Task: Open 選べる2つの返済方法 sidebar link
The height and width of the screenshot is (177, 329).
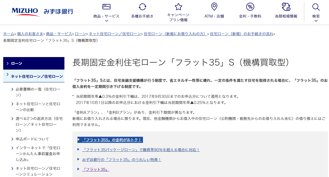Action: [39, 124]
